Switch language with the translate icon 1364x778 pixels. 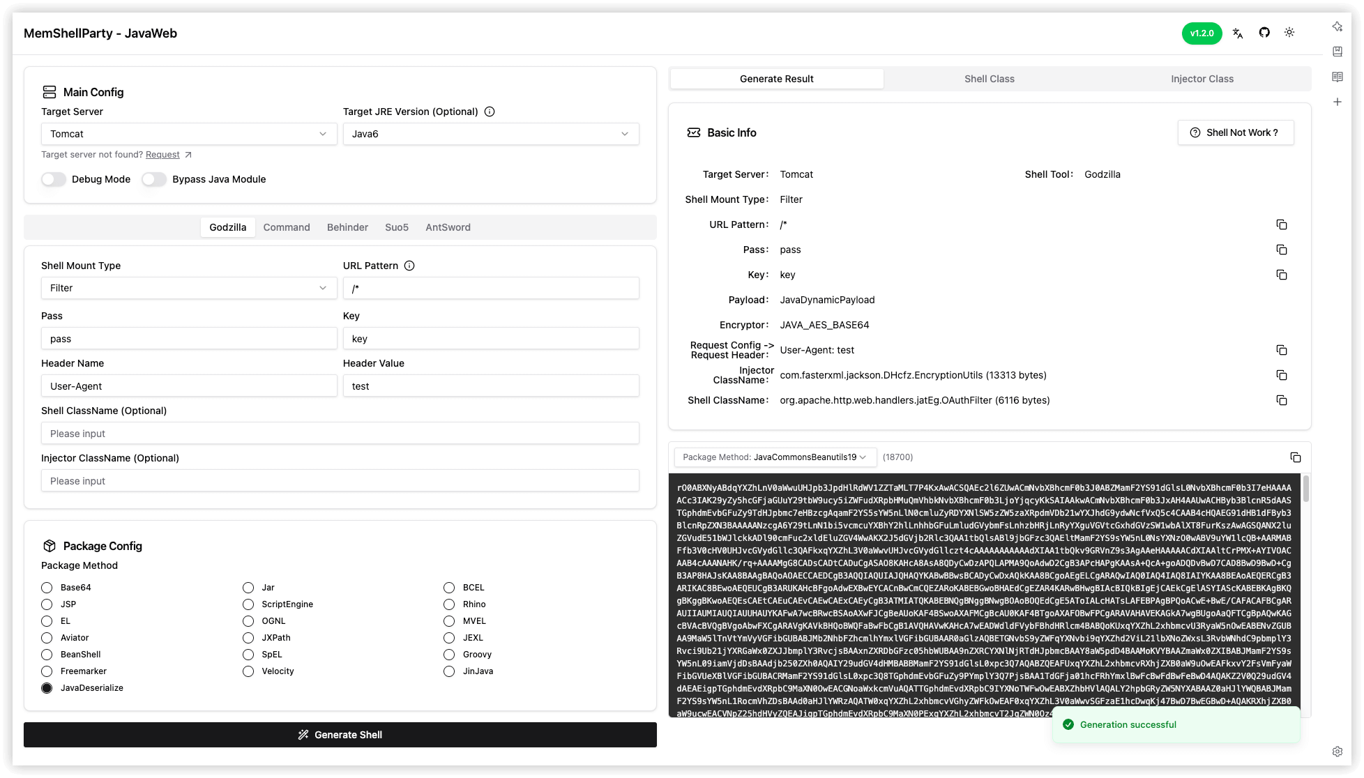tap(1238, 33)
